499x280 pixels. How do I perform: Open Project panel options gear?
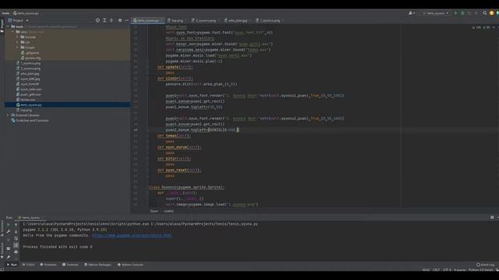[x=120, y=20]
